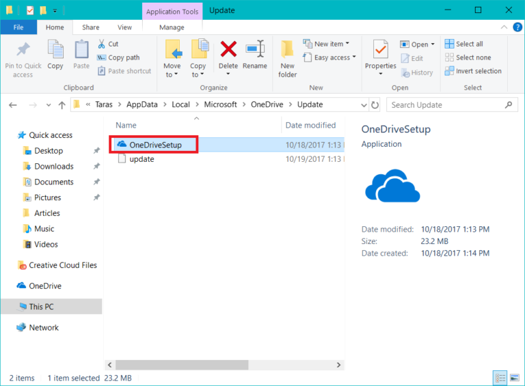Image resolution: width=525 pixels, height=386 pixels.
Task: Switch to the Home tab
Action: (55, 27)
